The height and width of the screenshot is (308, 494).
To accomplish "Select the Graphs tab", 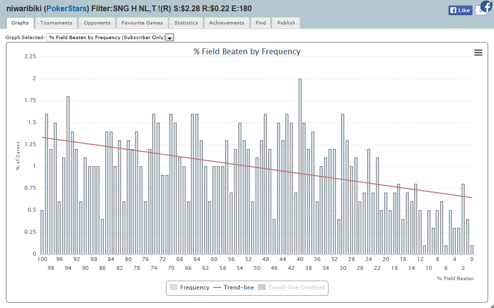I will click(x=20, y=23).
